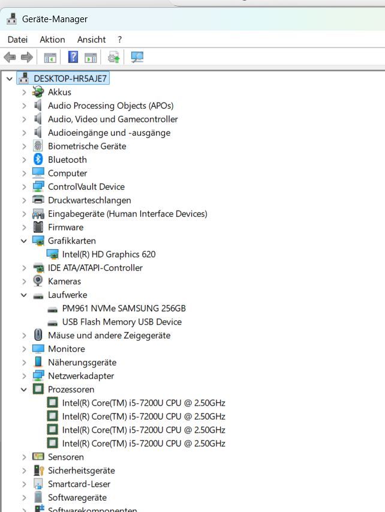Open the Ansicht menu
Viewport: 385px width, 512px height.
(x=91, y=40)
